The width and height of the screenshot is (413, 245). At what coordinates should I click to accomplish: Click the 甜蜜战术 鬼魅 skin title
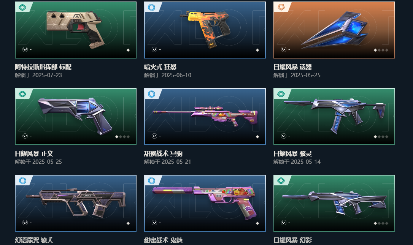point(163,240)
